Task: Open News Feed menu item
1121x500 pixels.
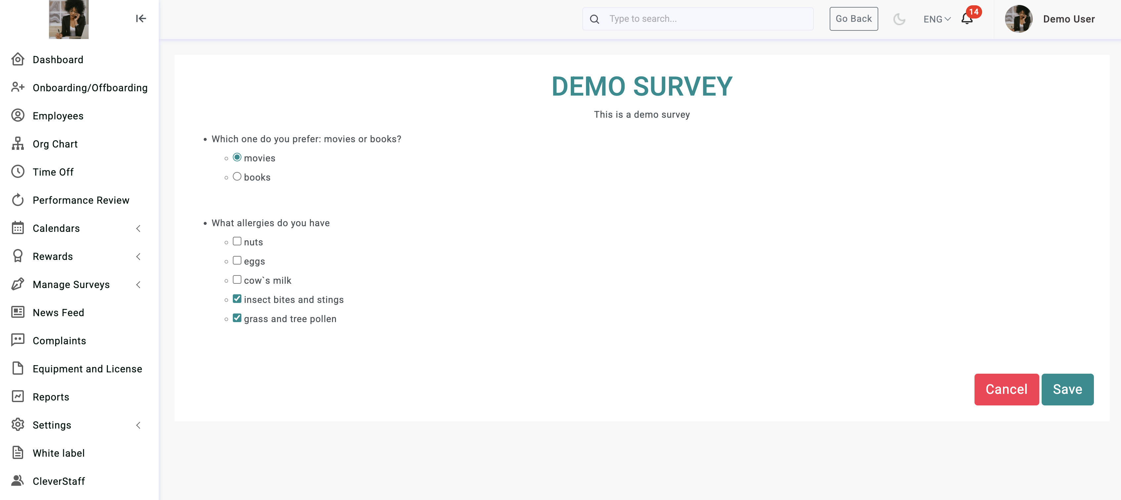Action: (x=58, y=312)
